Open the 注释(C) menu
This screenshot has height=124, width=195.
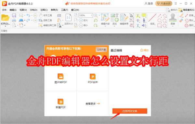(x=44, y=10)
